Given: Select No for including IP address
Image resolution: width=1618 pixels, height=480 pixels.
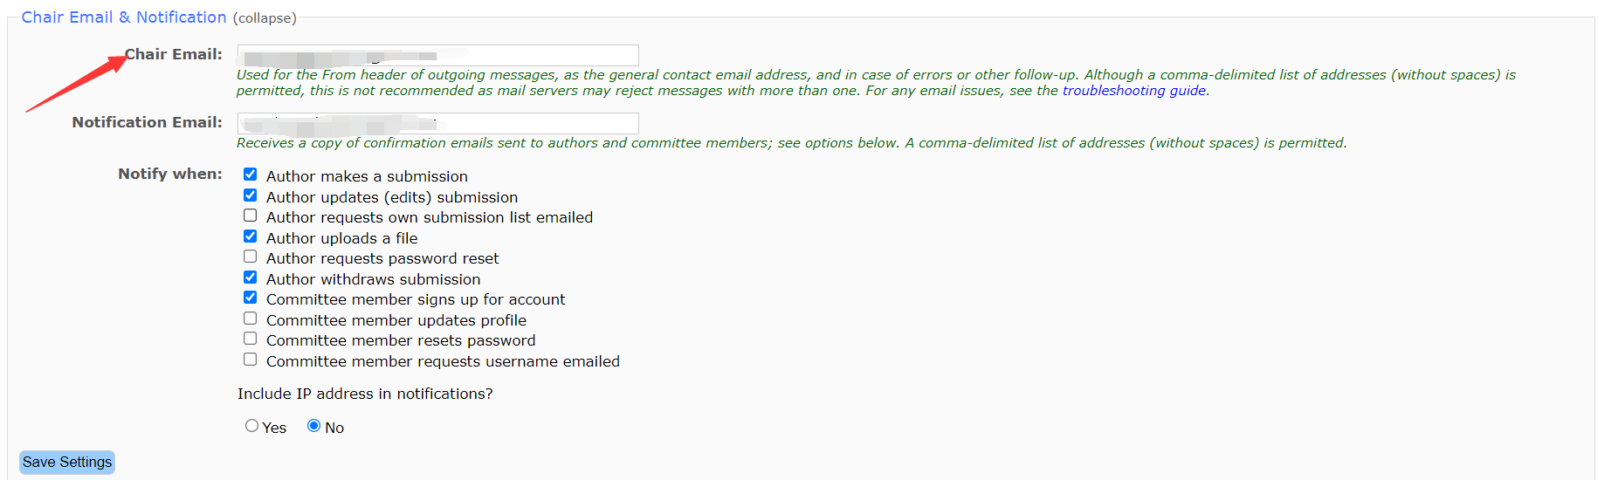Looking at the screenshot, I should click(x=314, y=426).
